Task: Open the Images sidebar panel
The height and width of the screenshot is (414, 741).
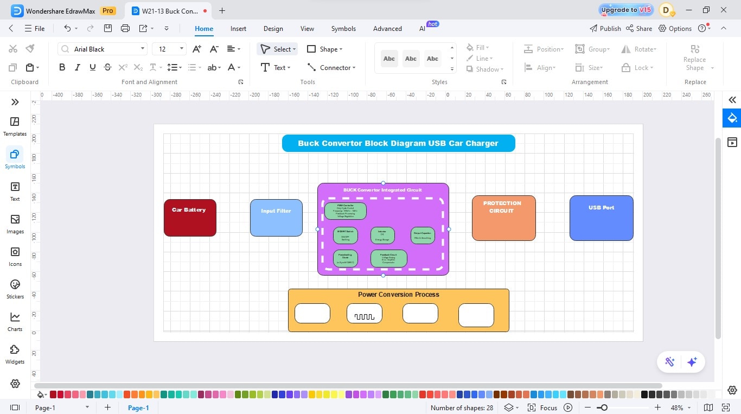Action: pyautogui.click(x=15, y=224)
